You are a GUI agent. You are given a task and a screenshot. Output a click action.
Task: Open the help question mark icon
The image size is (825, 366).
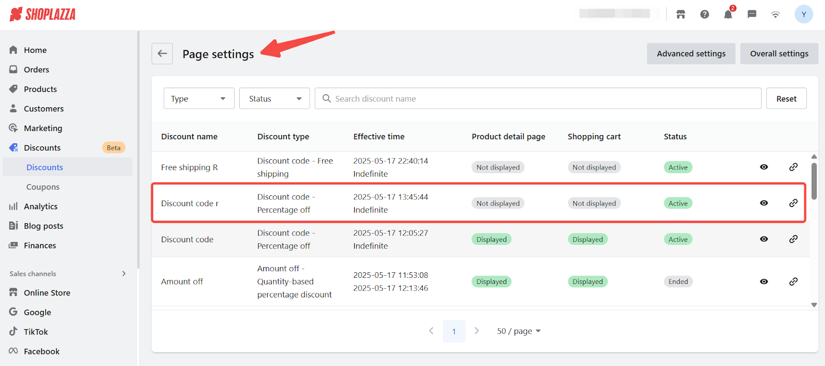click(x=704, y=14)
